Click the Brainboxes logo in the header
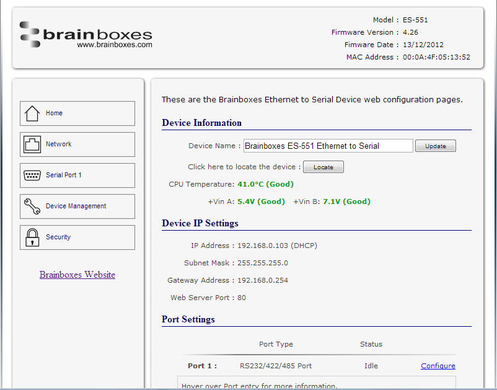 point(86,35)
